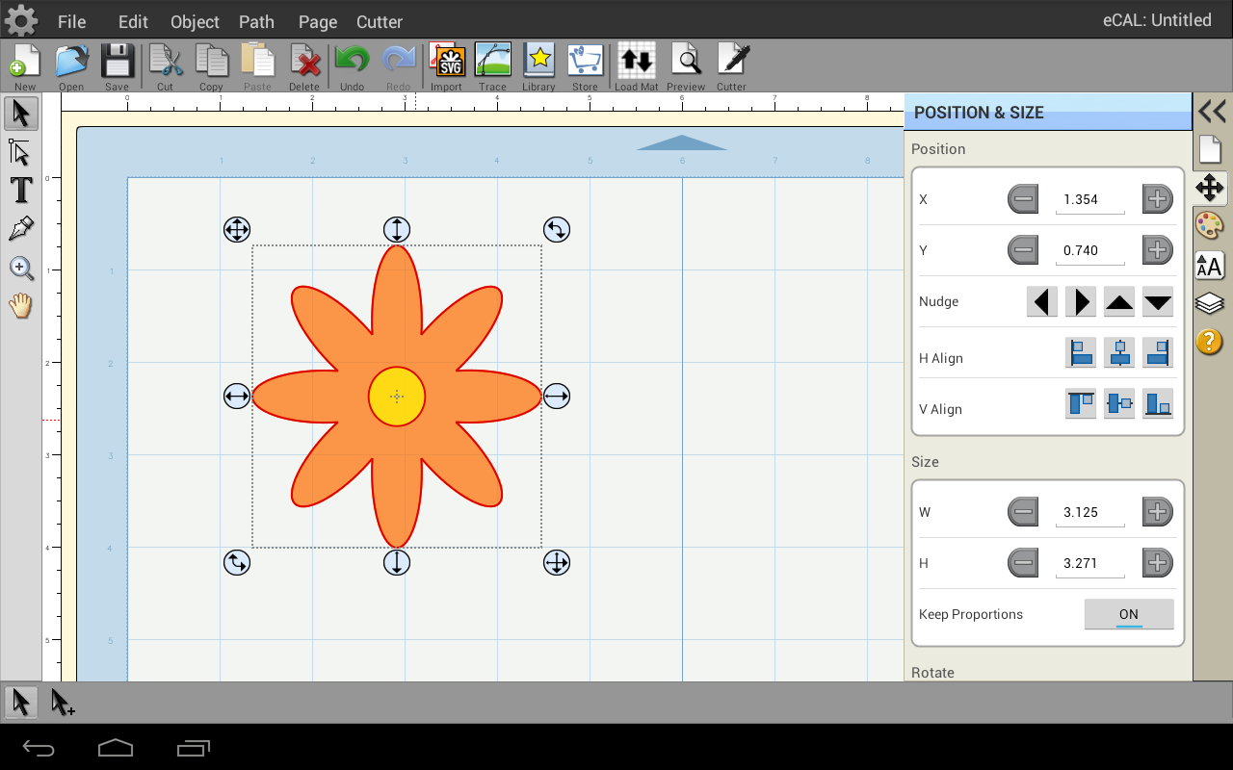Decrease the width W value

coord(1023,512)
